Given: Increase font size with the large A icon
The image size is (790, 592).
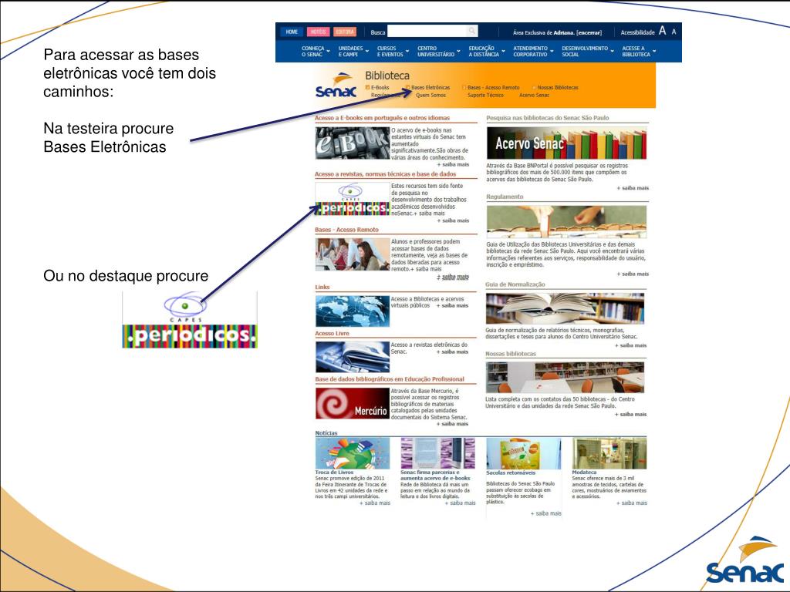Looking at the screenshot, I should click(663, 31).
